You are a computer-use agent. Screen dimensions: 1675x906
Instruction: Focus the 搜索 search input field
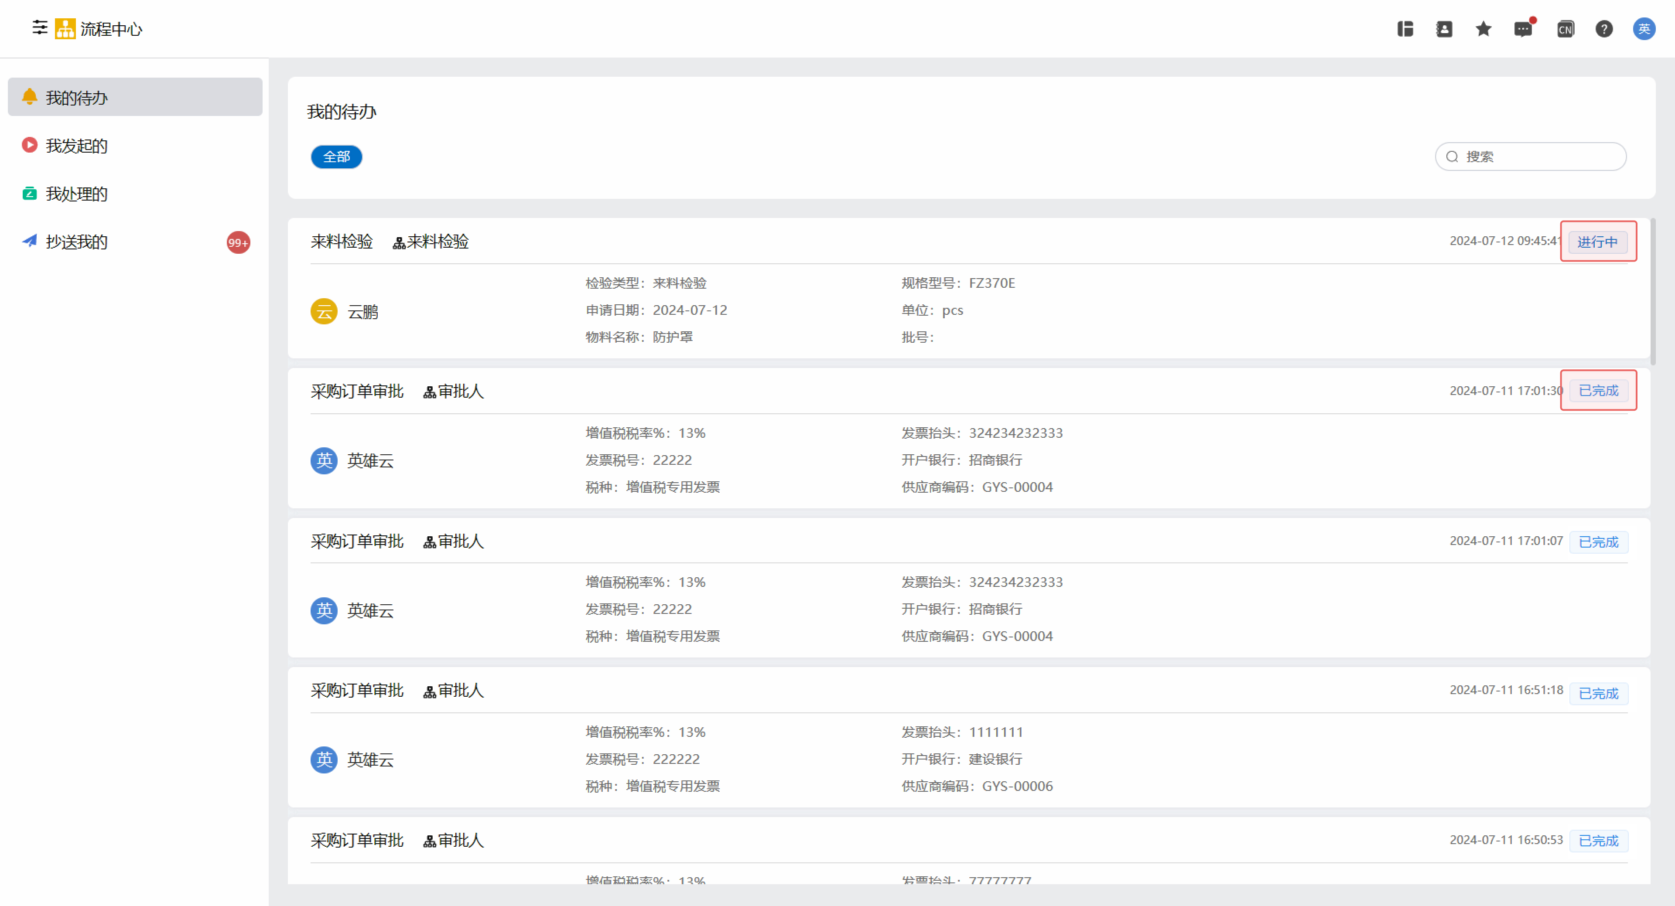(1530, 157)
